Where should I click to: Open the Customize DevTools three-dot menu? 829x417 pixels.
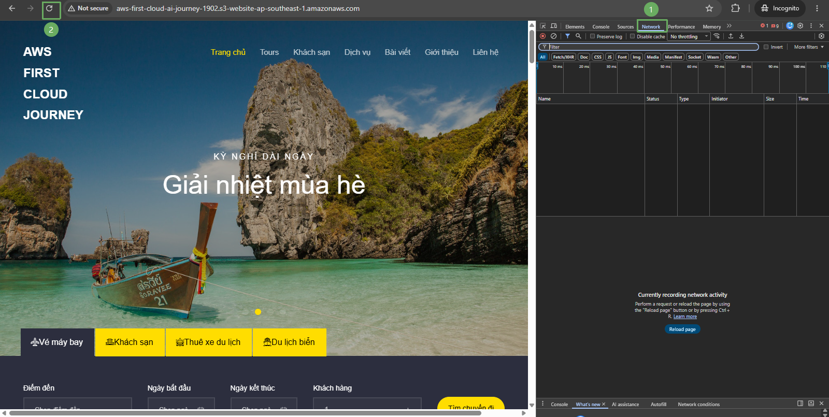pyautogui.click(x=811, y=26)
